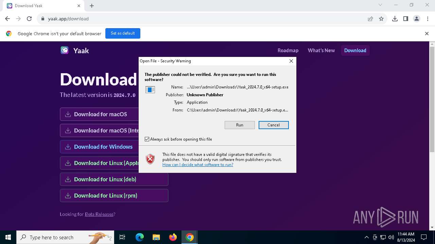The height and width of the screenshot is (244, 435).
Task: Click the meet-now tray icon
Action: coord(375,237)
